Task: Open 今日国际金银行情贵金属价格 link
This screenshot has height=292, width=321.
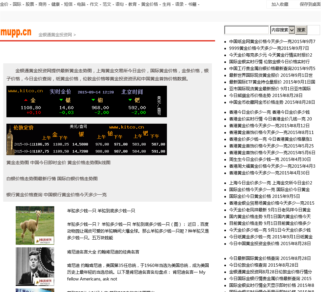Action: pos(270,279)
